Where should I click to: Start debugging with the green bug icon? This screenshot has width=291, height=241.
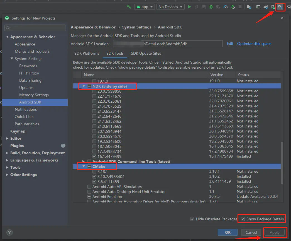pyautogui.click(x=211, y=7)
